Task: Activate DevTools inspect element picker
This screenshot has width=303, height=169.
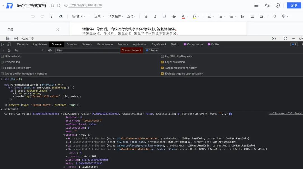Action: tap(3, 44)
